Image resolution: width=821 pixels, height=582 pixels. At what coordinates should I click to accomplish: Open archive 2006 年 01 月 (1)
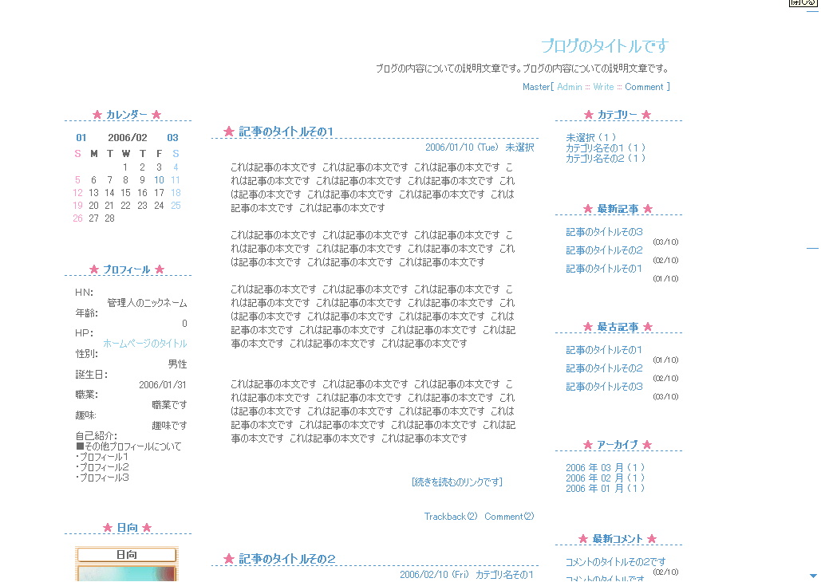tap(605, 488)
